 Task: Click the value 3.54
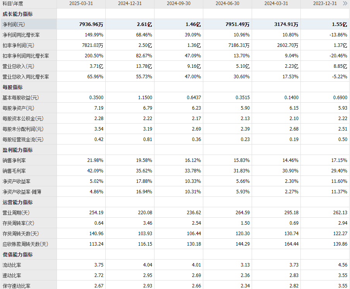tap(99, 129)
